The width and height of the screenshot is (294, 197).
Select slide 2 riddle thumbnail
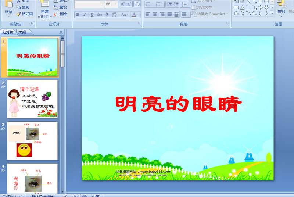click(x=32, y=99)
